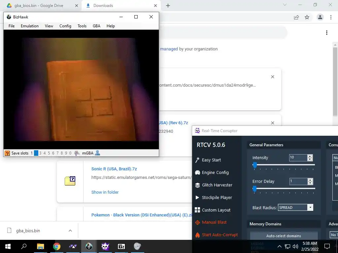Open the View menu in BizHawk

(x=49, y=26)
